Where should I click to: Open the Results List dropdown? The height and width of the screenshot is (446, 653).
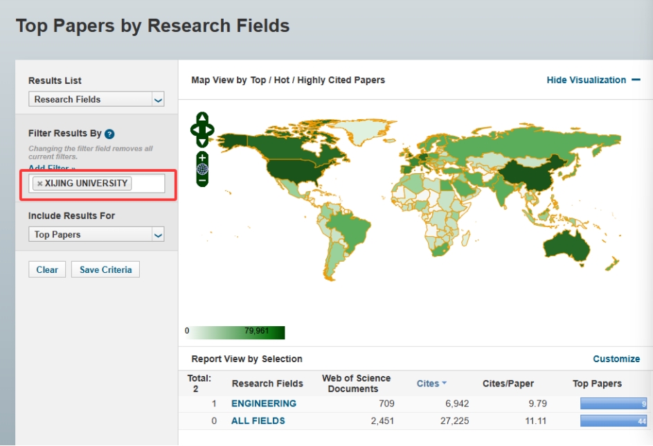(x=96, y=99)
